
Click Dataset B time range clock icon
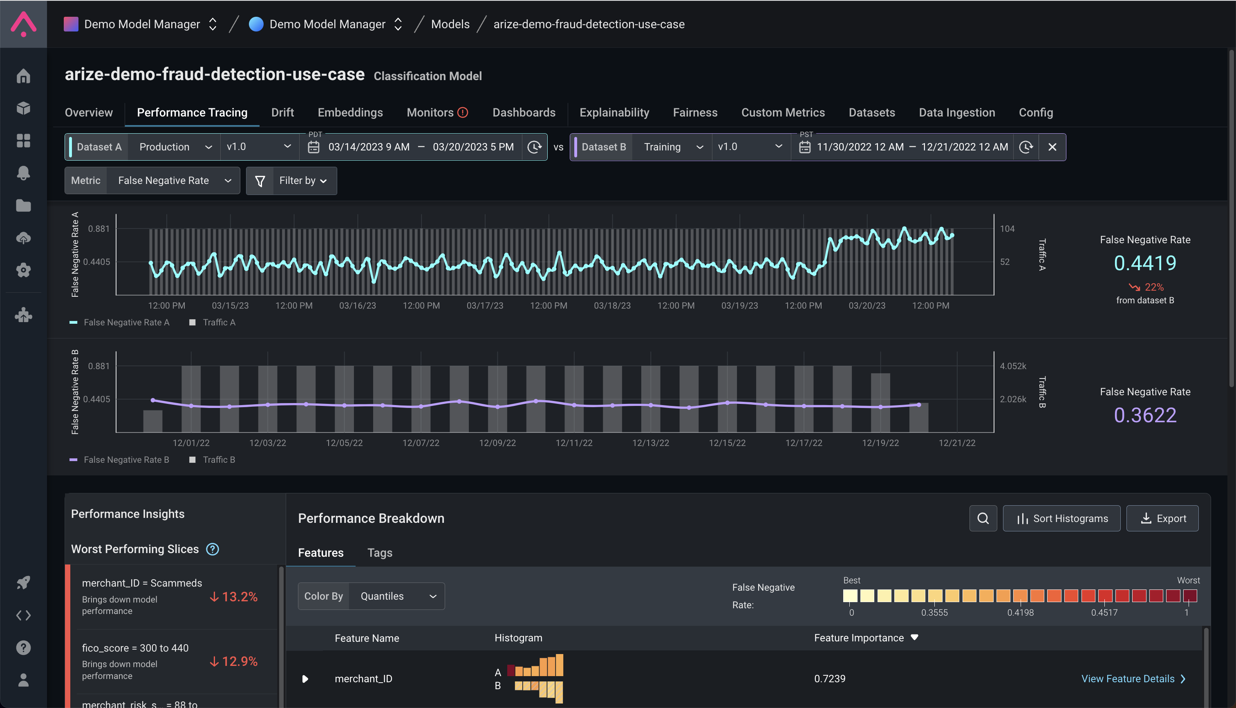1026,147
